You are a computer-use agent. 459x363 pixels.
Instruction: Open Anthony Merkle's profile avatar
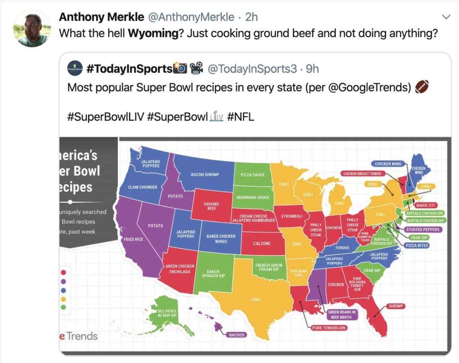pos(32,28)
